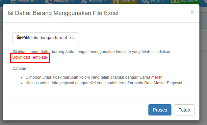Click the 'Catatan:' label
This screenshot has height=125, width=207.
tap(20, 69)
